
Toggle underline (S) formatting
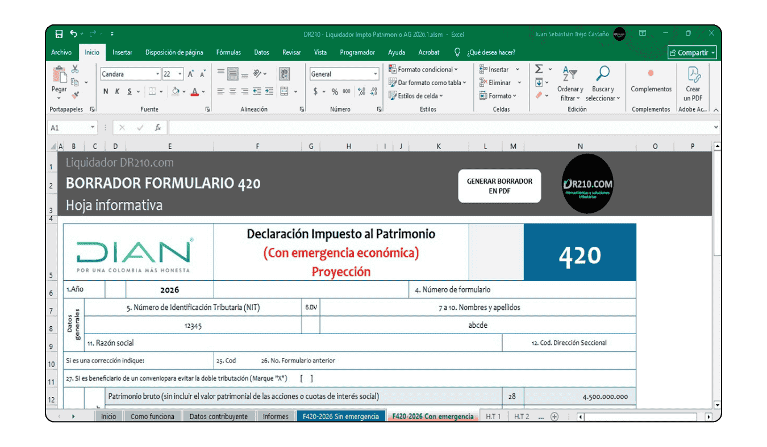(x=129, y=91)
